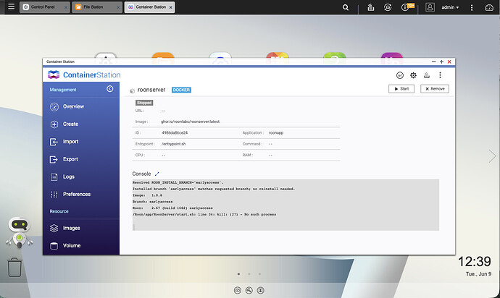Click the DOCKER badge
The height and width of the screenshot is (298, 500).
pyautogui.click(x=181, y=90)
